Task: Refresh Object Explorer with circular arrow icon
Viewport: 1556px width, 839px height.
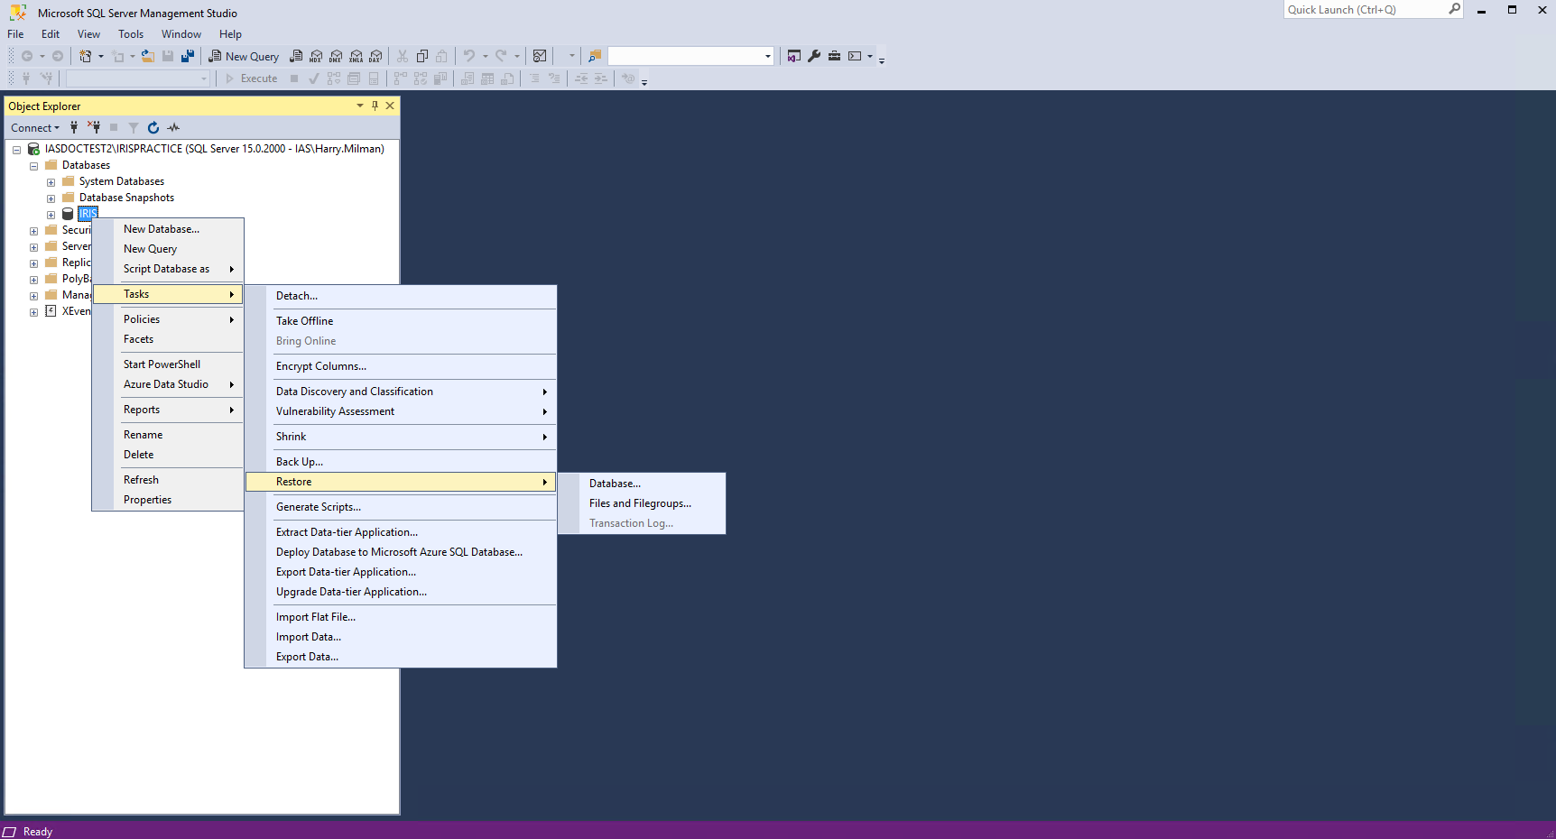Action: (x=153, y=127)
